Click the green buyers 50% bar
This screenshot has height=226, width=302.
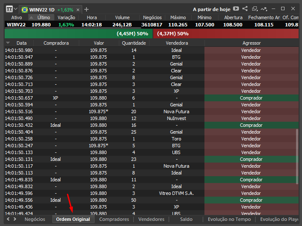click(78, 34)
